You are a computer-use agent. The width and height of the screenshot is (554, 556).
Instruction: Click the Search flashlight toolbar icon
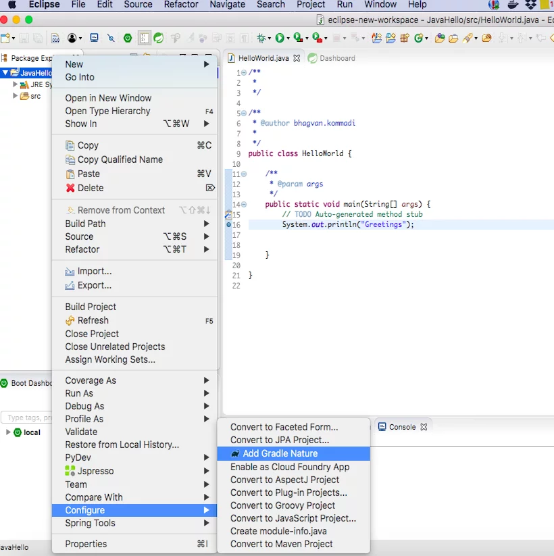tap(468, 38)
